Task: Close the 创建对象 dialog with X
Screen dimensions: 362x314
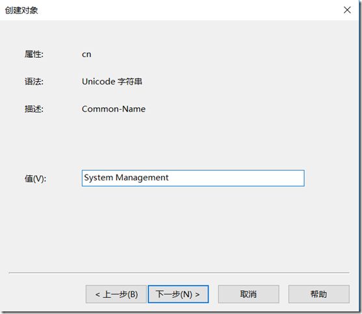Action: pyautogui.click(x=347, y=10)
